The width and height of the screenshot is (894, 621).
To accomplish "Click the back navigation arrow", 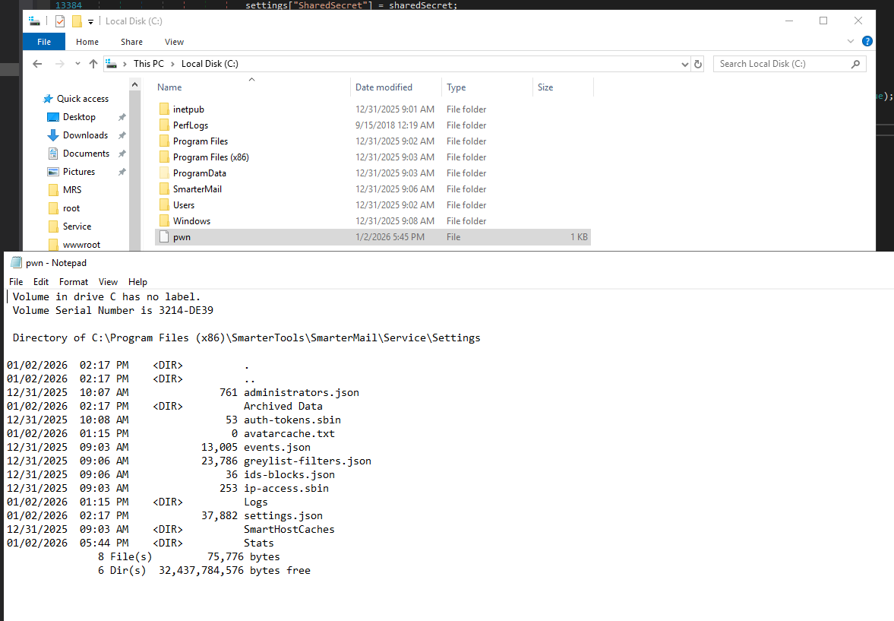I will coord(36,64).
